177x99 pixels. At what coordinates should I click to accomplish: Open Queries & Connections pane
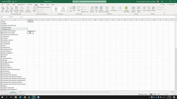coord(44,7)
